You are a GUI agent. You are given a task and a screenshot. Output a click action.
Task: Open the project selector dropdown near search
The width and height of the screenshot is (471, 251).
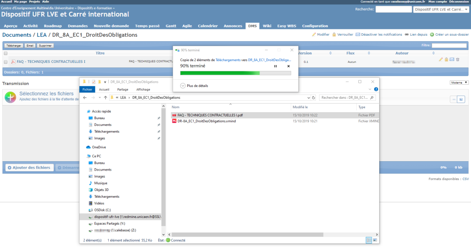pyautogui.click(x=441, y=9)
